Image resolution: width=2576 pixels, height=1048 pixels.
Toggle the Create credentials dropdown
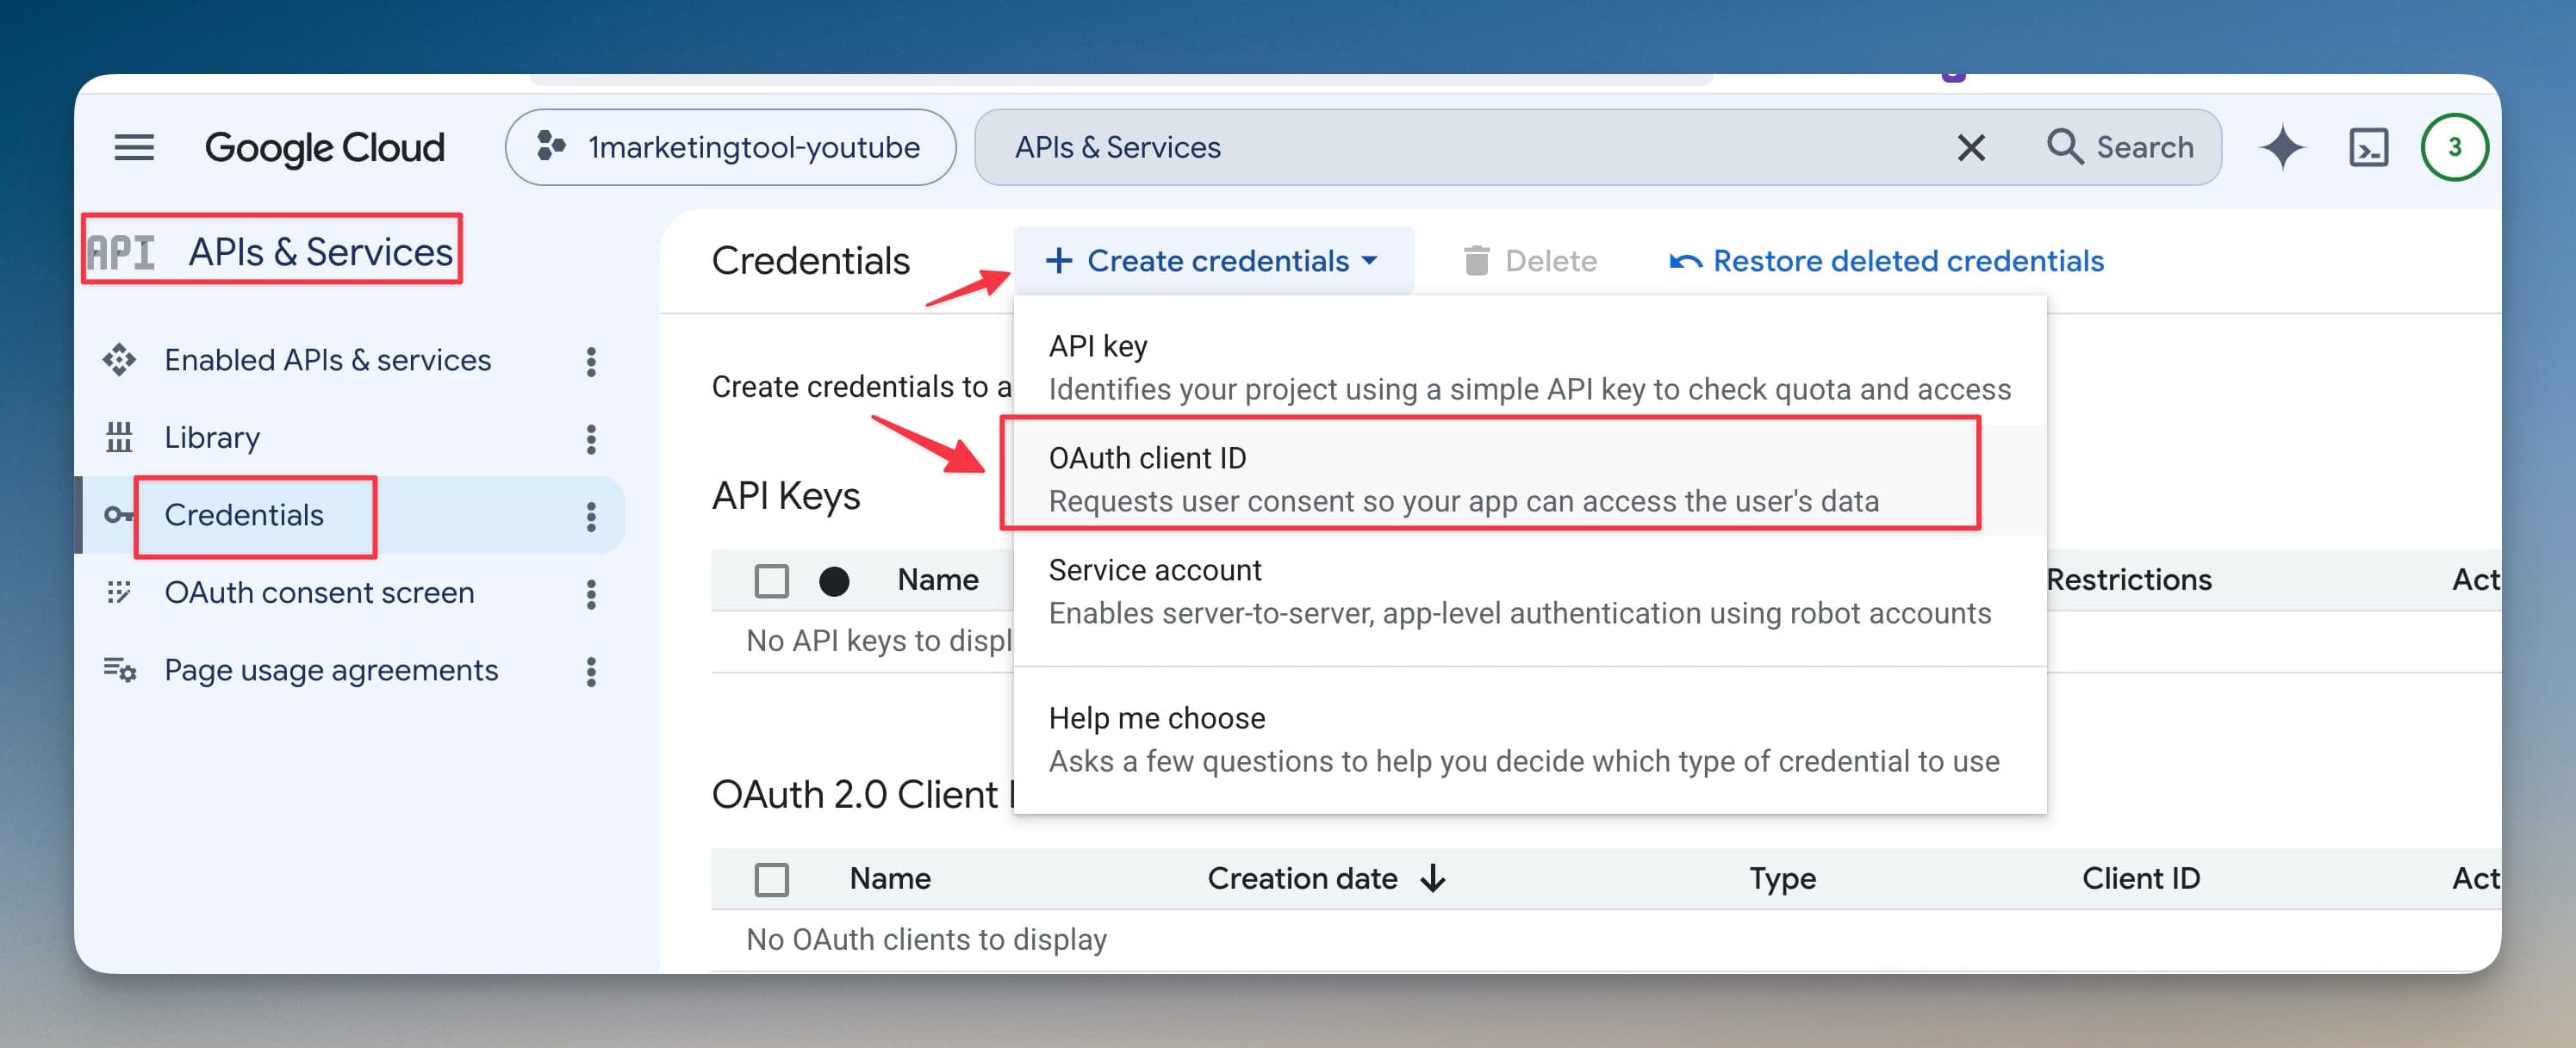pyautogui.click(x=1213, y=261)
